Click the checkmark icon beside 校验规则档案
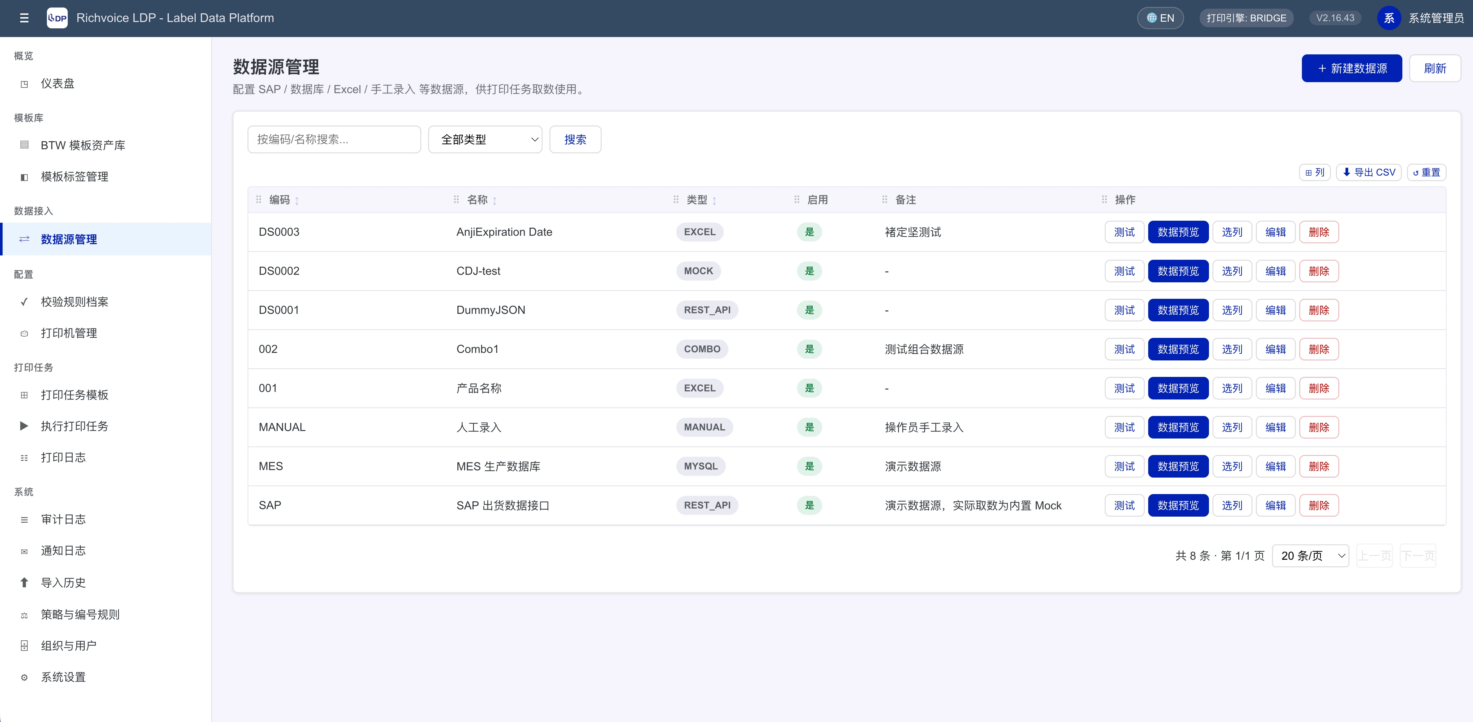The width and height of the screenshot is (1473, 722). [x=24, y=302]
